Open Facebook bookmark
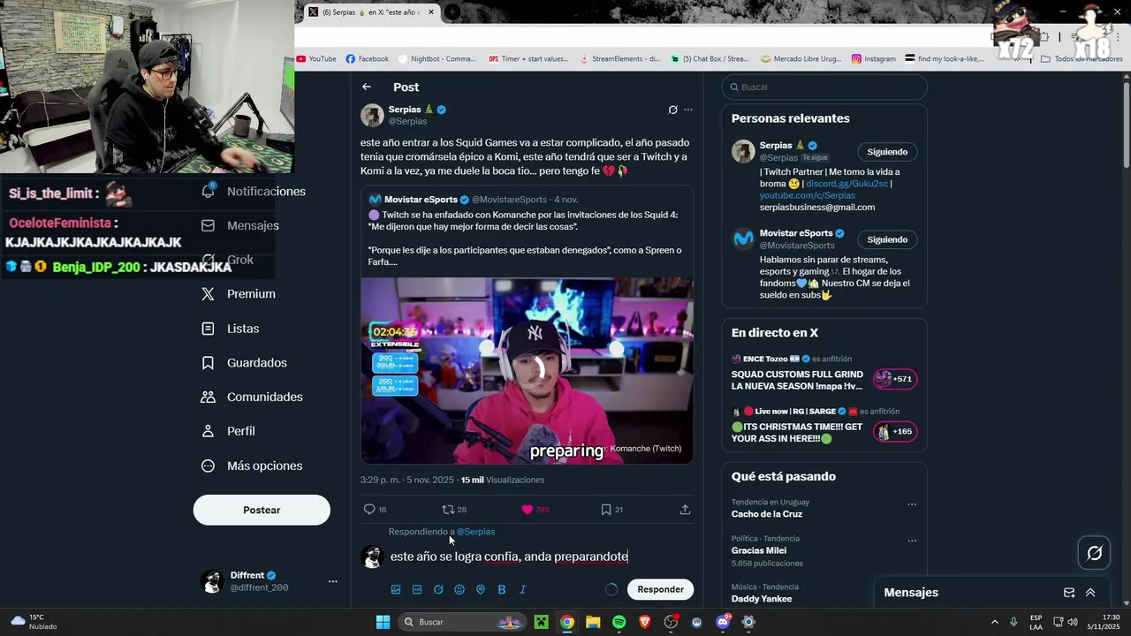The width and height of the screenshot is (1131, 636). point(367,59)
